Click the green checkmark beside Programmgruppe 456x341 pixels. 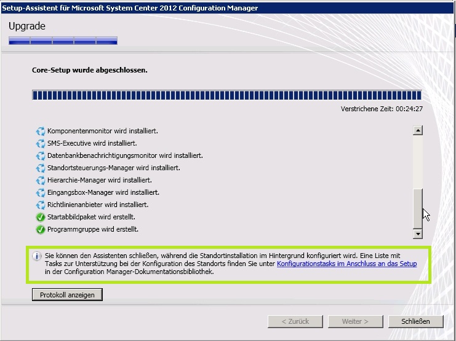point(41,229)
